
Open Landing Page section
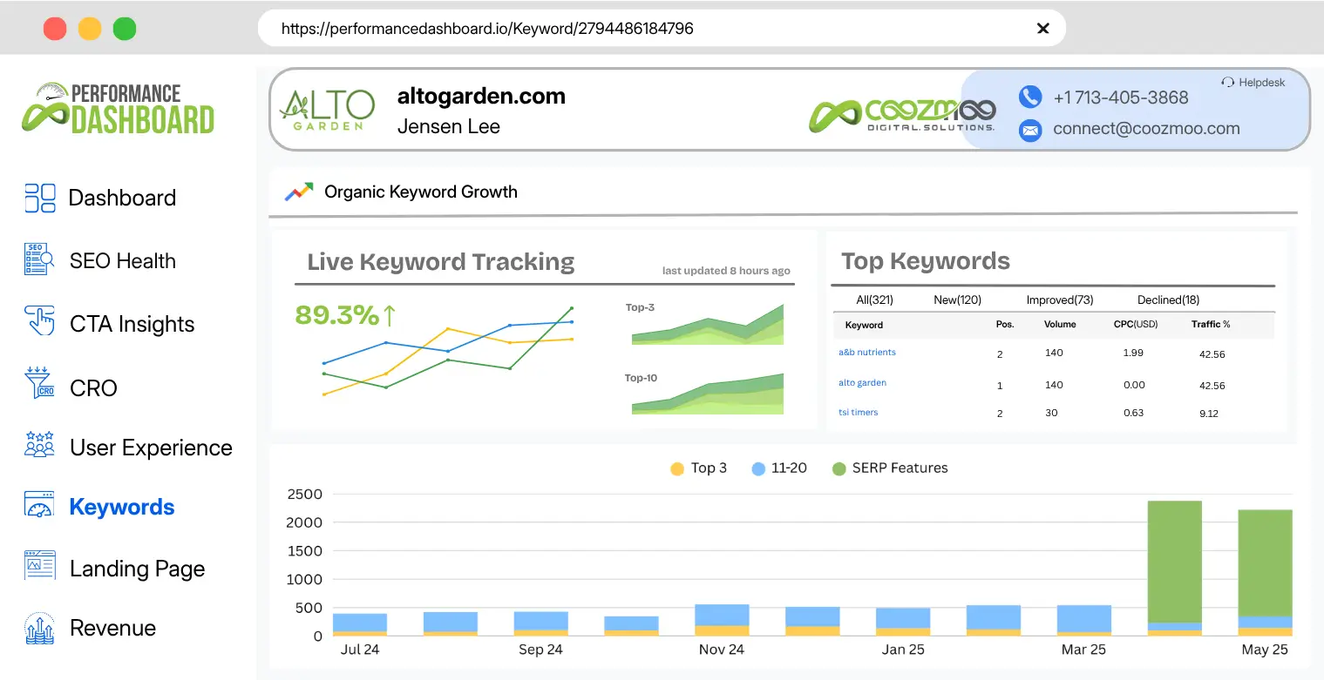point(138,569)
